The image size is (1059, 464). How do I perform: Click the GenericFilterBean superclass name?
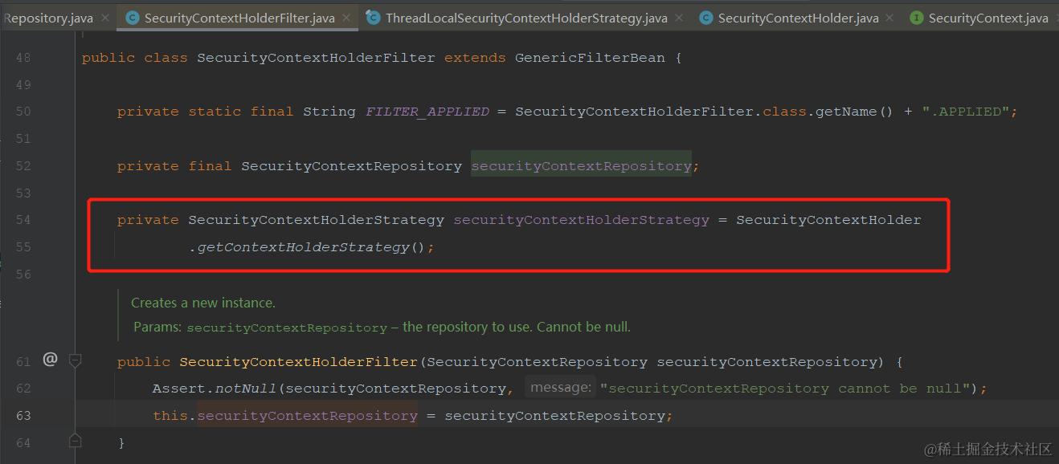[x=589, y=57]
